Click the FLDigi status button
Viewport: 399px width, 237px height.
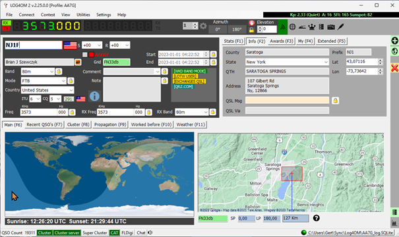[x=127, y=232]
